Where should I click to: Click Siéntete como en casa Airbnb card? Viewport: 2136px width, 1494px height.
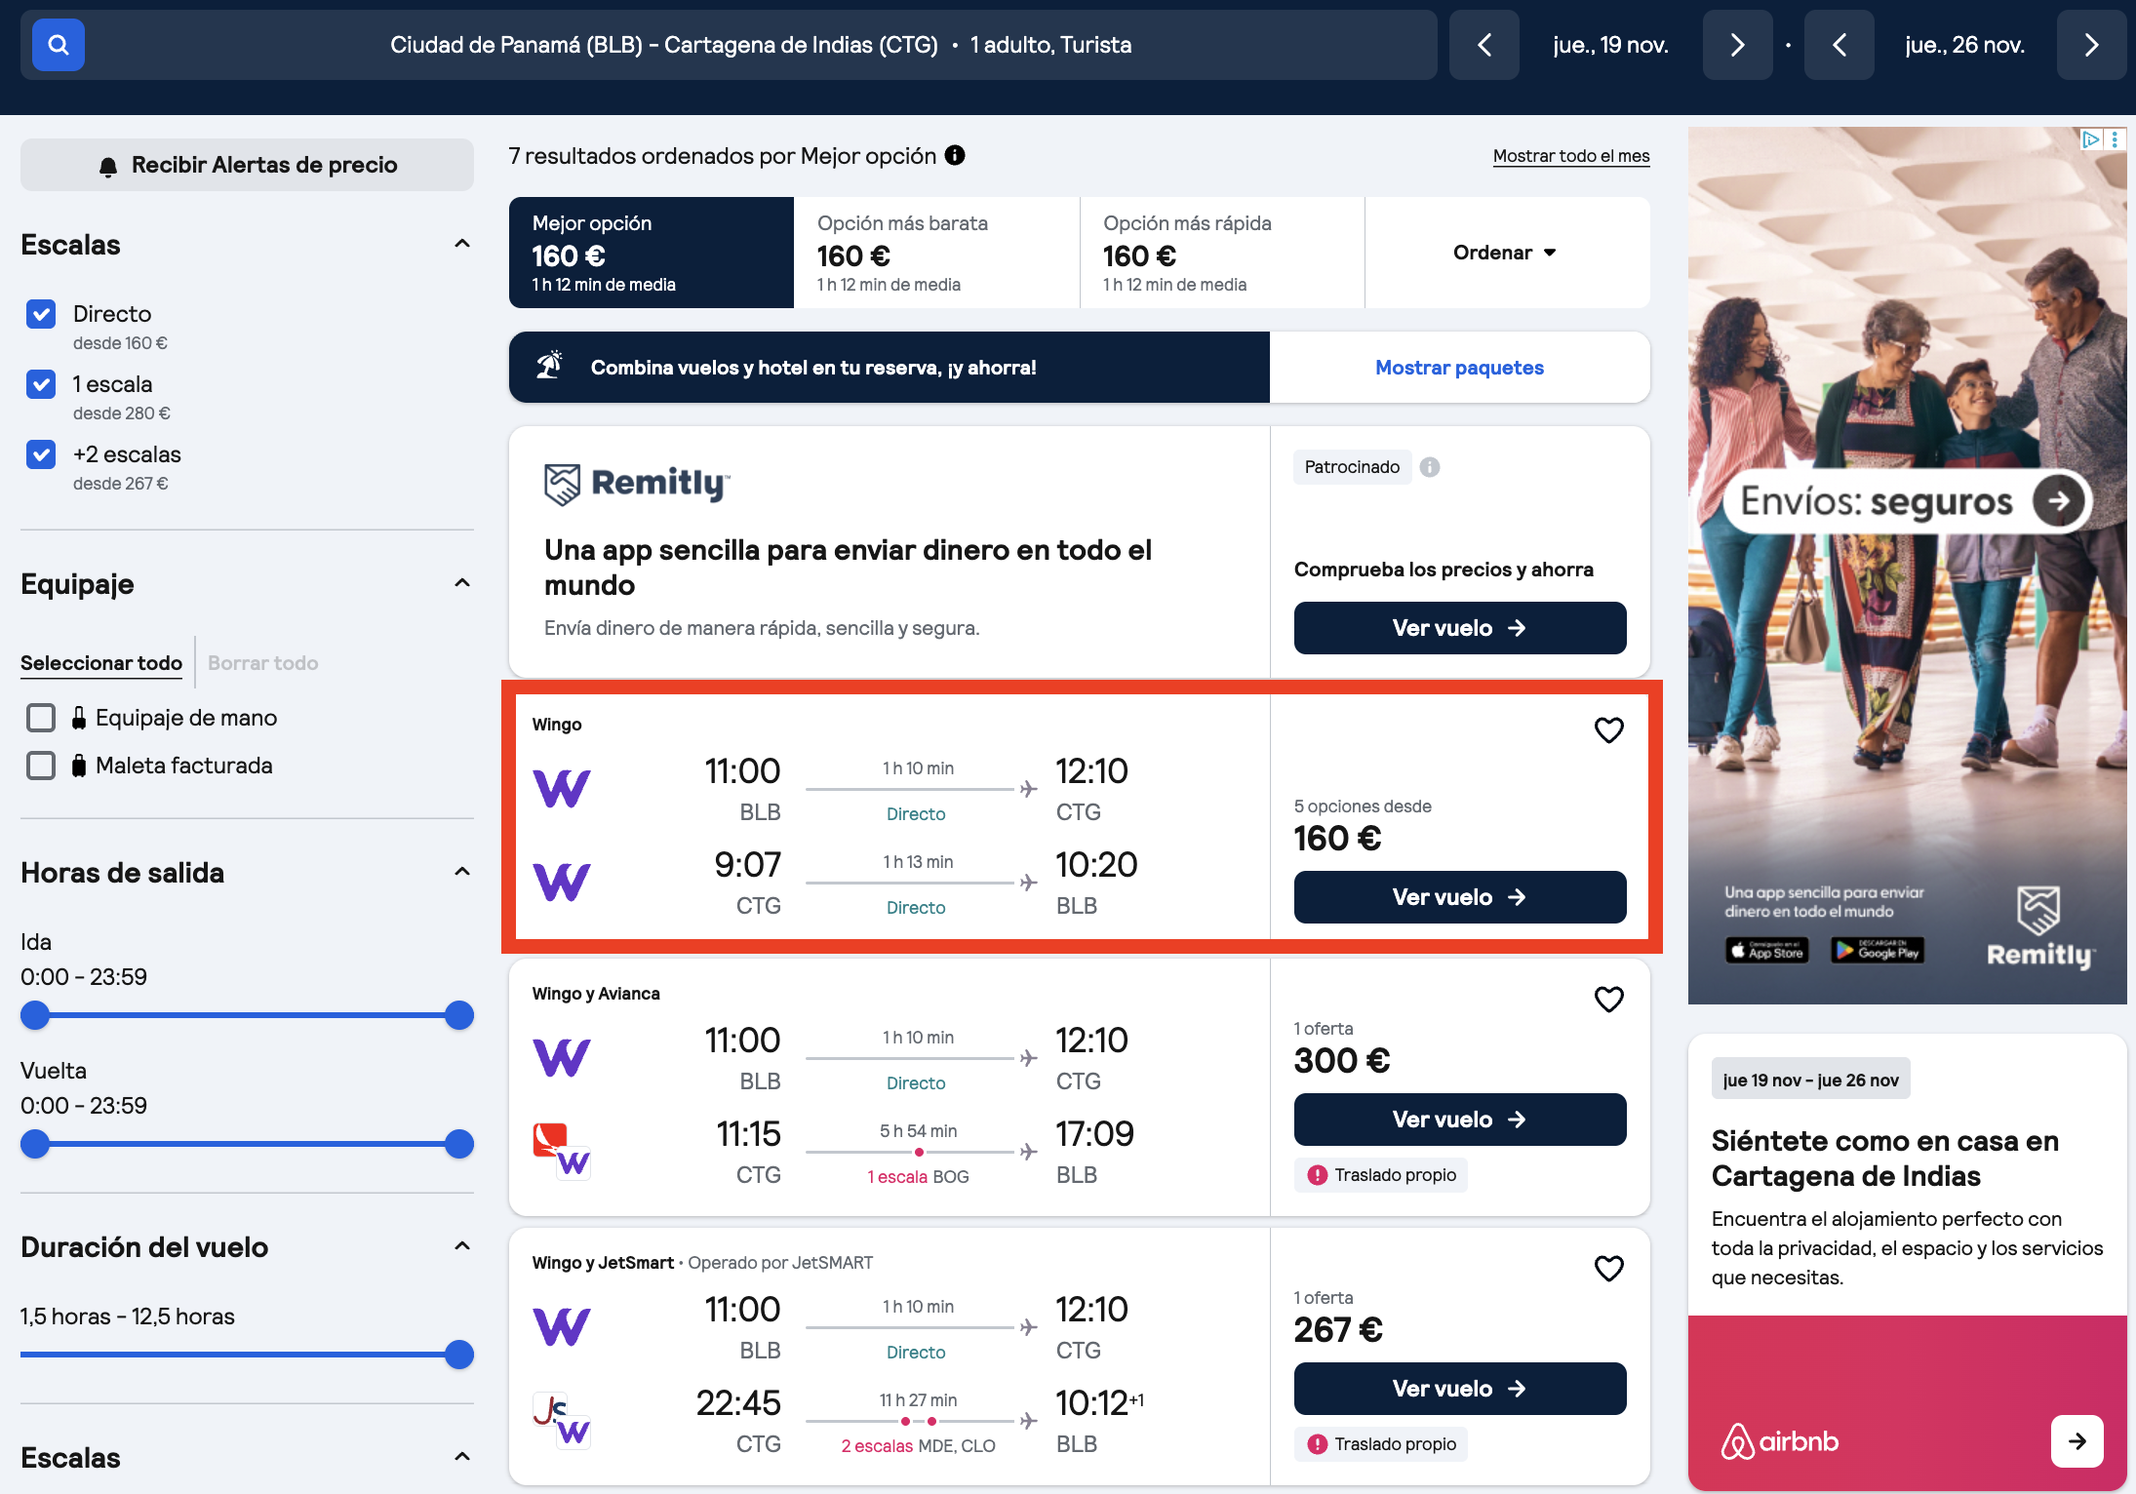click(x=1907, y=1262)
